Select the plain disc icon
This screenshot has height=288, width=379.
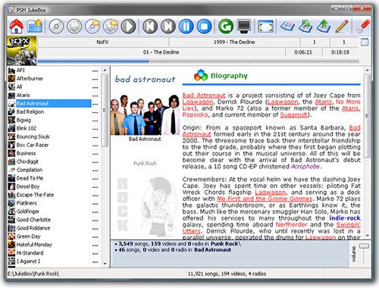coord(56,27)
